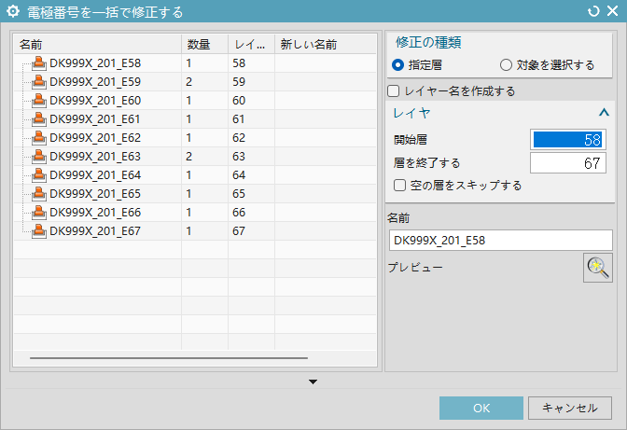627x430 pixels.
Task: Select the 対象を選択する radio option
Action: (x=506, y=65)
